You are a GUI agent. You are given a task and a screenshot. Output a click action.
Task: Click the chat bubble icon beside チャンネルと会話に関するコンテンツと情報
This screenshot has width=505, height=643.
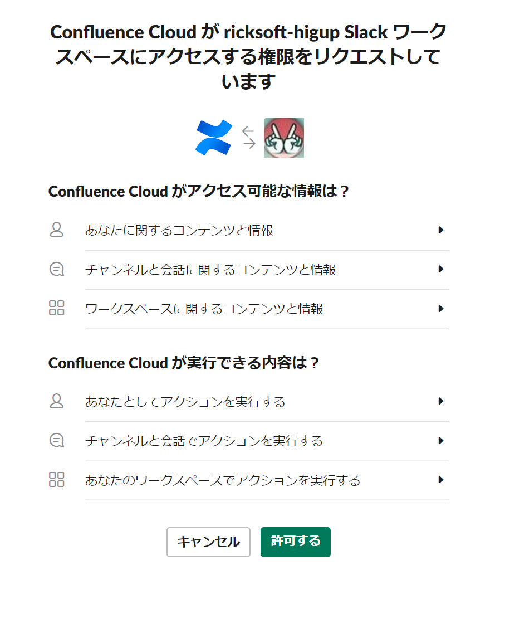[x=57, y=270]
